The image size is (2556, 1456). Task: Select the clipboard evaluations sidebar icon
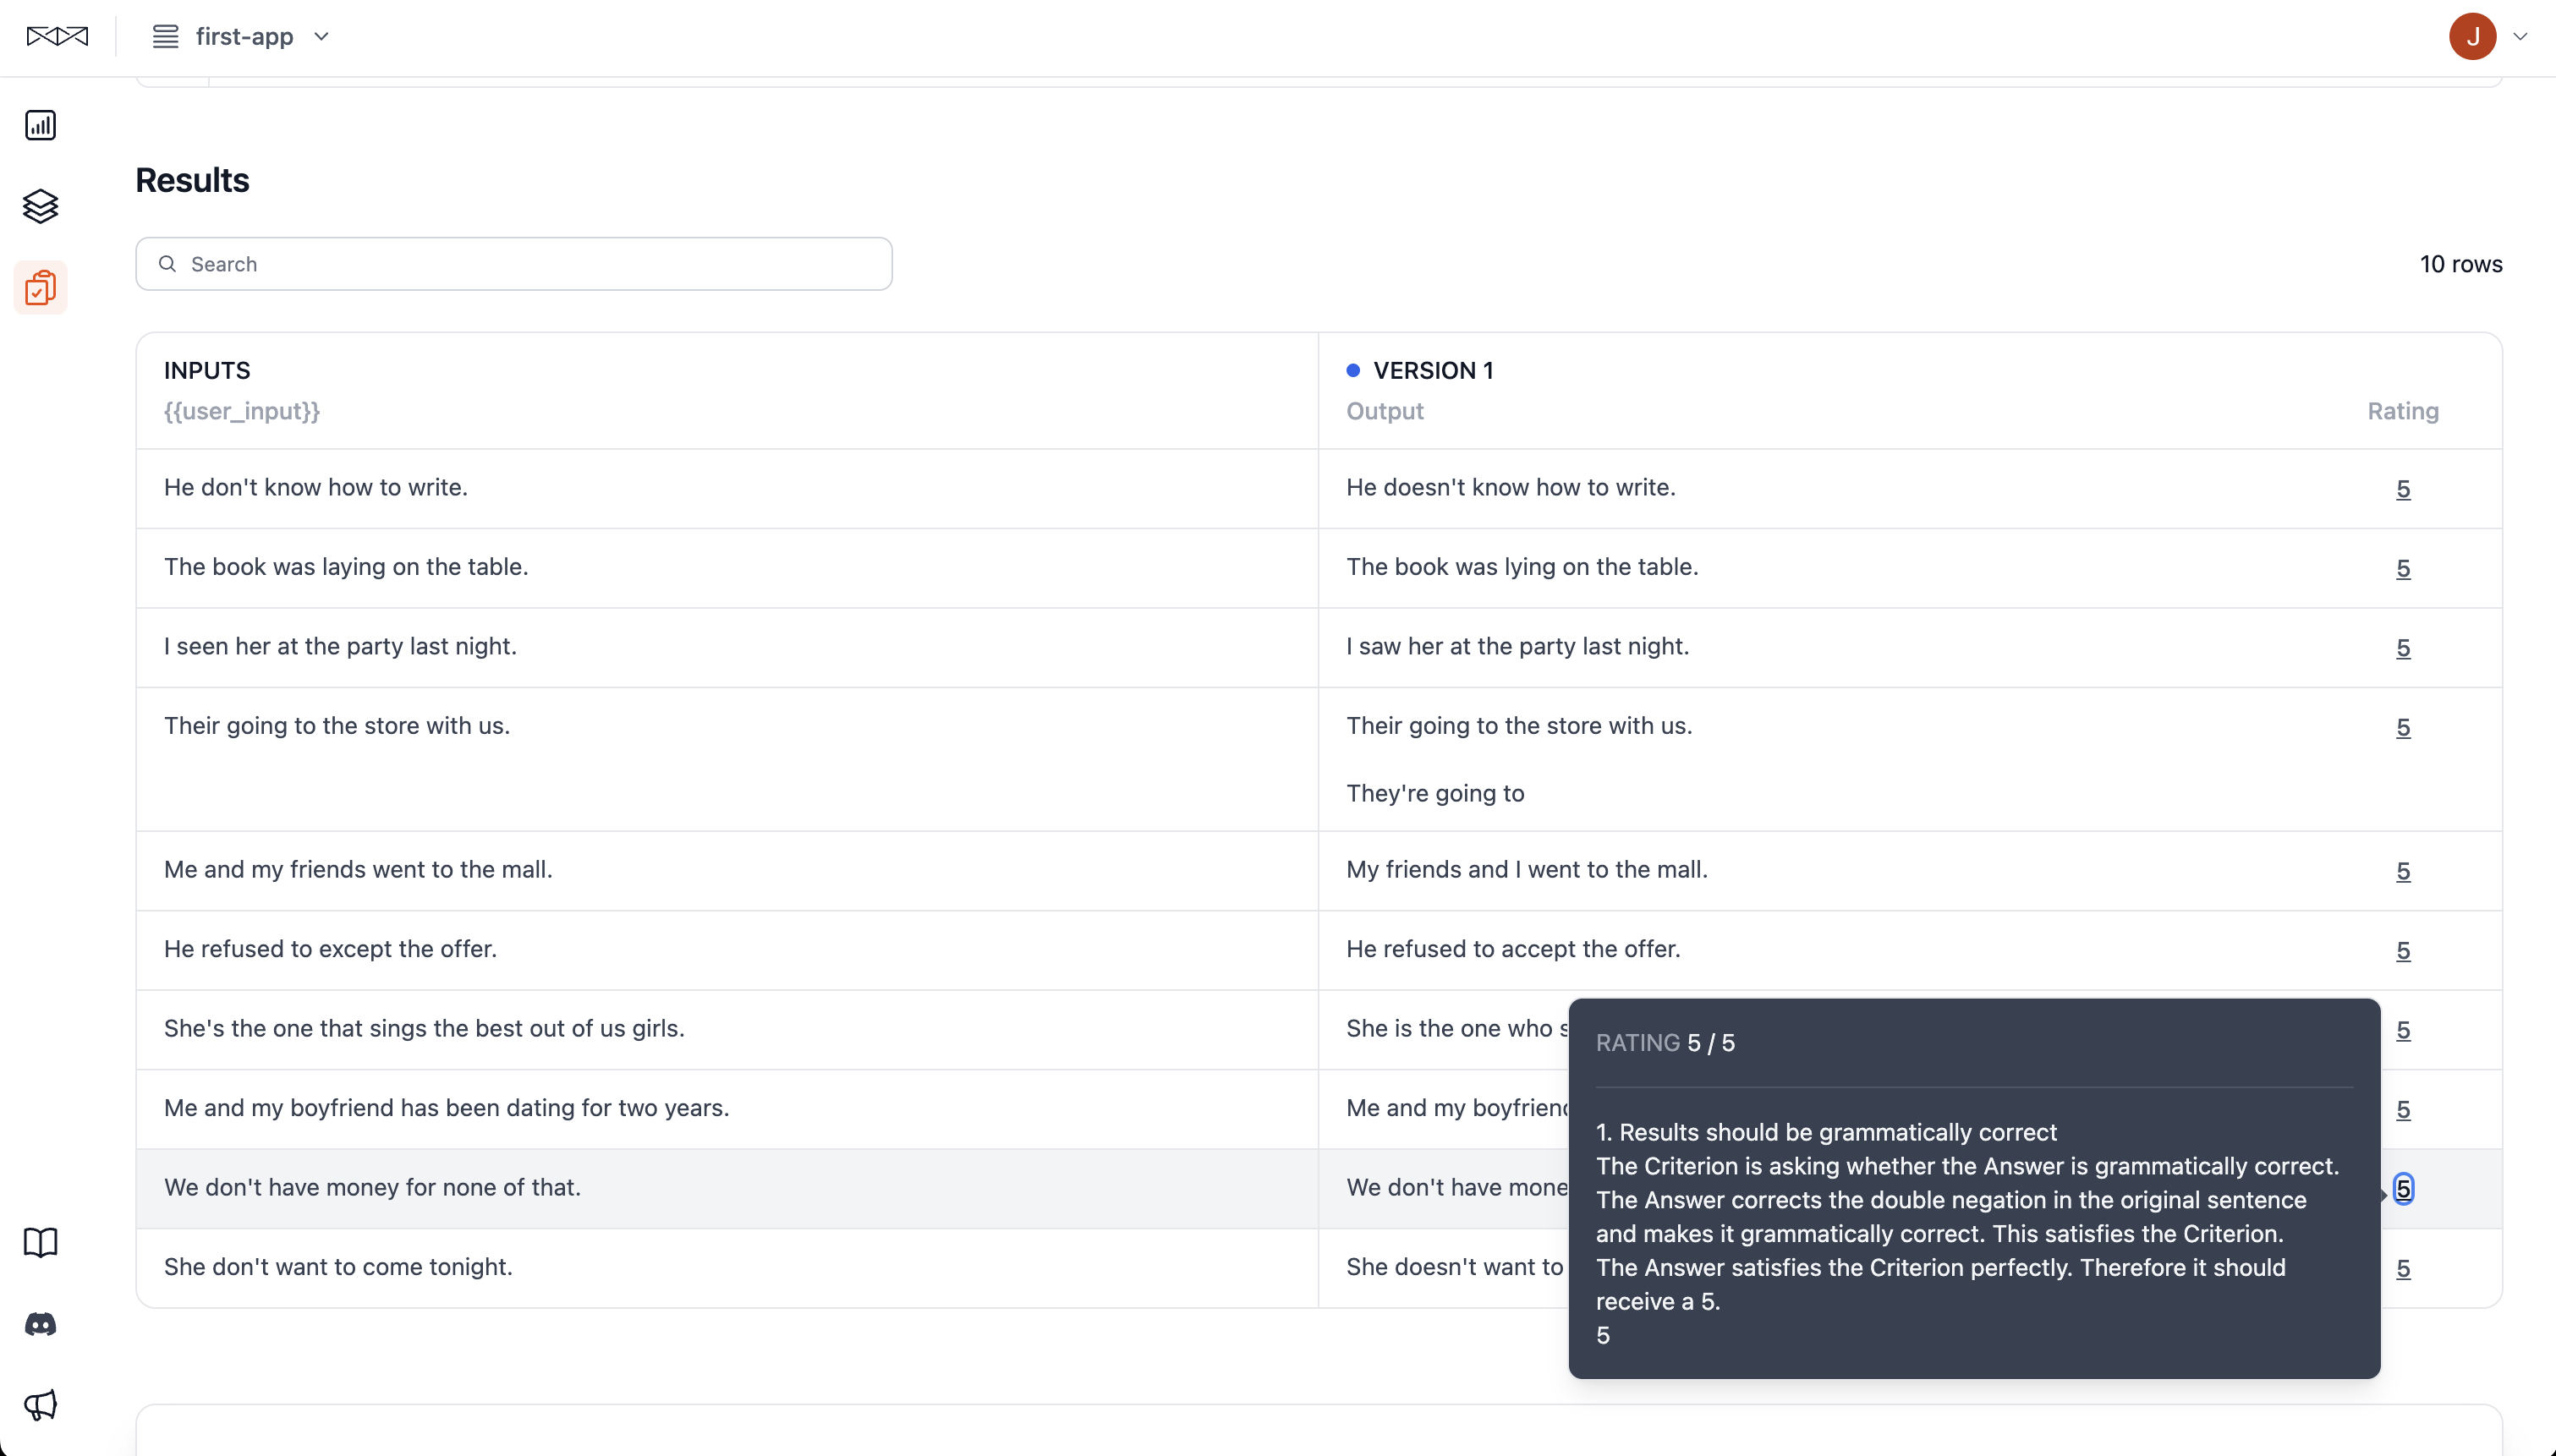click(40, 288)
